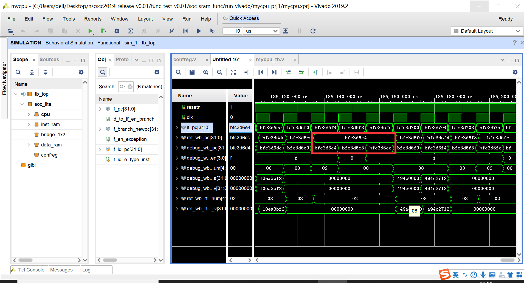Expand the data_ram scope node
This screenshot has height=283, width=524.
(x=29, y=145)
